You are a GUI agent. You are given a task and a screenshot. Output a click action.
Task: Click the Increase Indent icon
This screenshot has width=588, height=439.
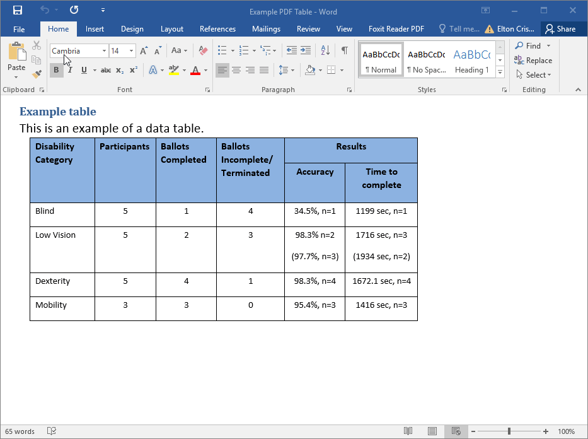(x=306, y=50)
